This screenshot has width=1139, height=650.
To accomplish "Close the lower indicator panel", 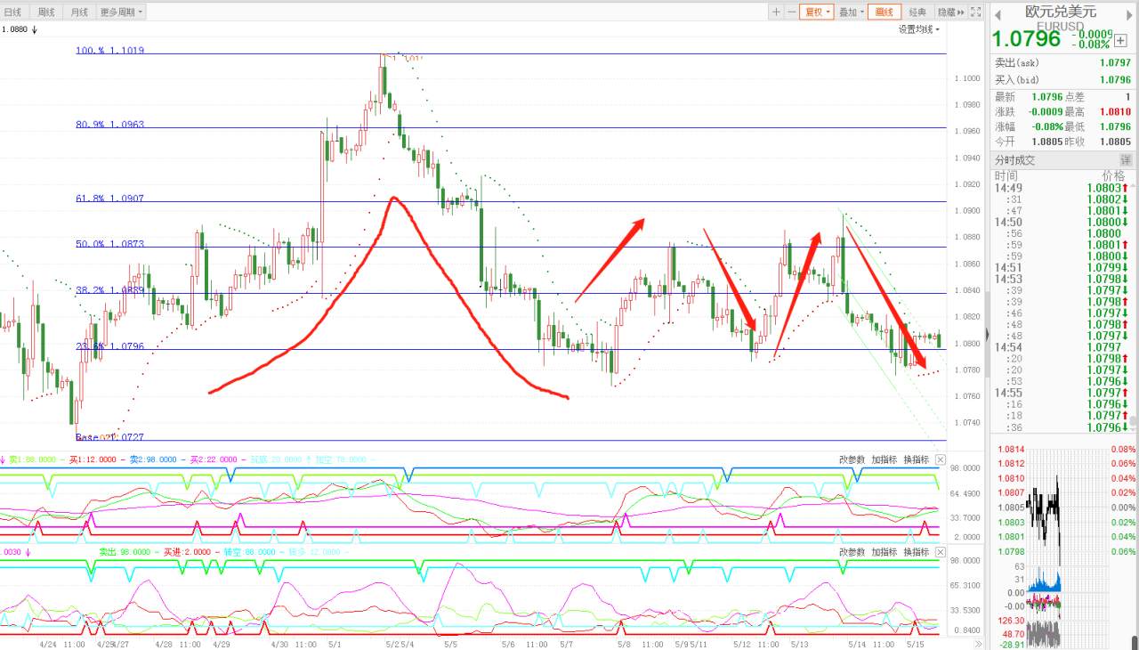I will [x=940, y=552].
